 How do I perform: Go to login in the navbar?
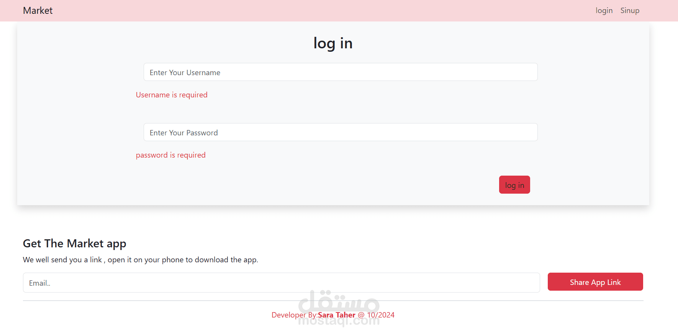click(604, 10)
